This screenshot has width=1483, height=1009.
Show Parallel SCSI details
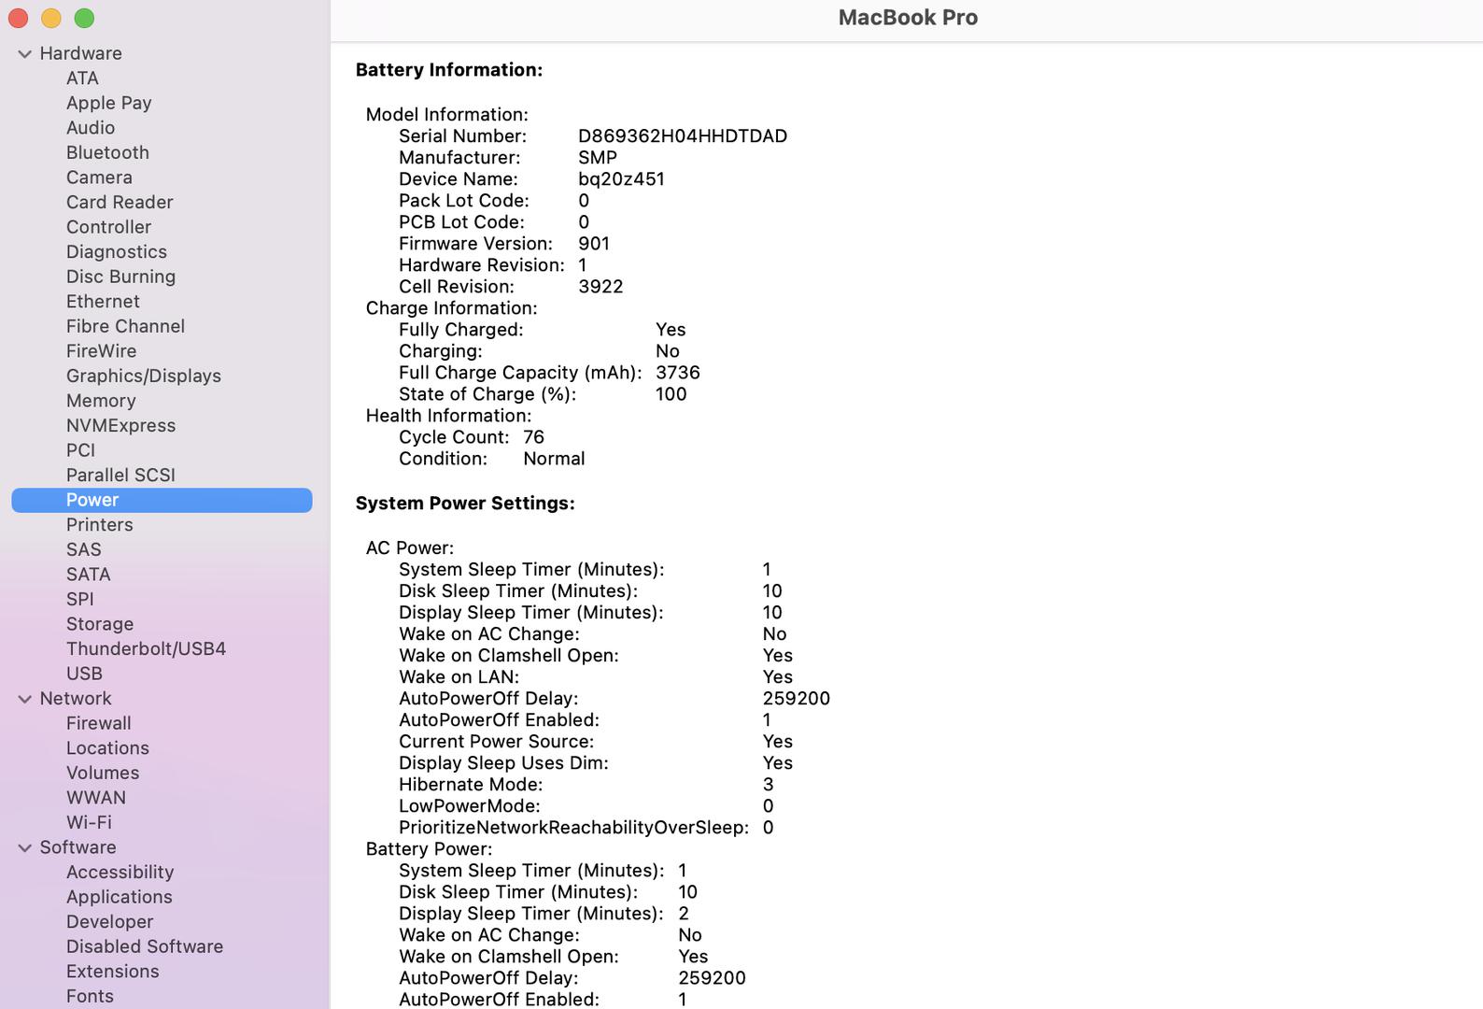point(120,475)
